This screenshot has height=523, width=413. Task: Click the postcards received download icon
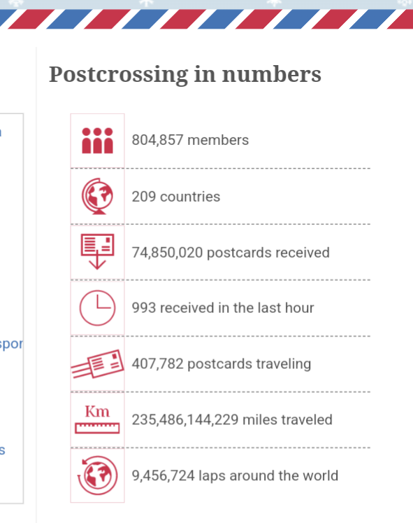pyautogui.click(x=97, y=252)
